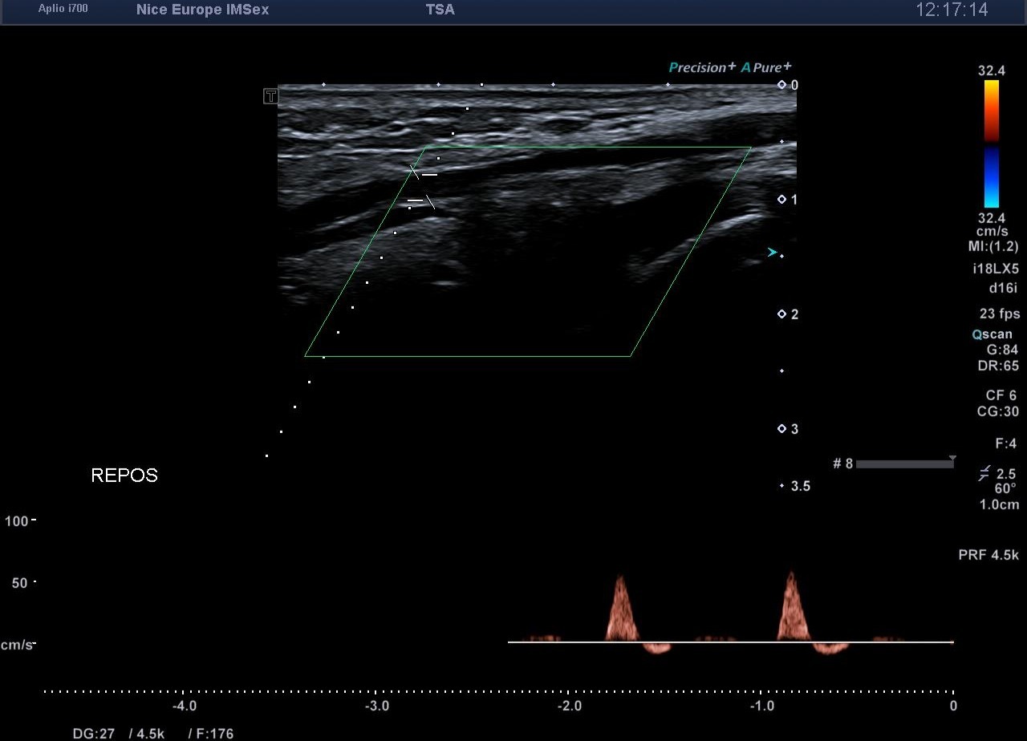Select the 60° Doppler angle value
This screenshot has width=1027, height=741.
[x=1005, y=488]
